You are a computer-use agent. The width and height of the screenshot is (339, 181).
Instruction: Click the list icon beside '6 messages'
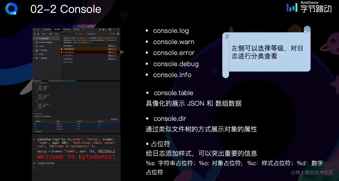(37, 38)
